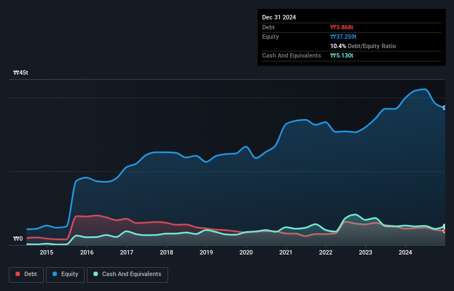The width and height of the screenshot is (454, 291).
Task: Click the 2017 x-axis label
Action: pos(127,252)
